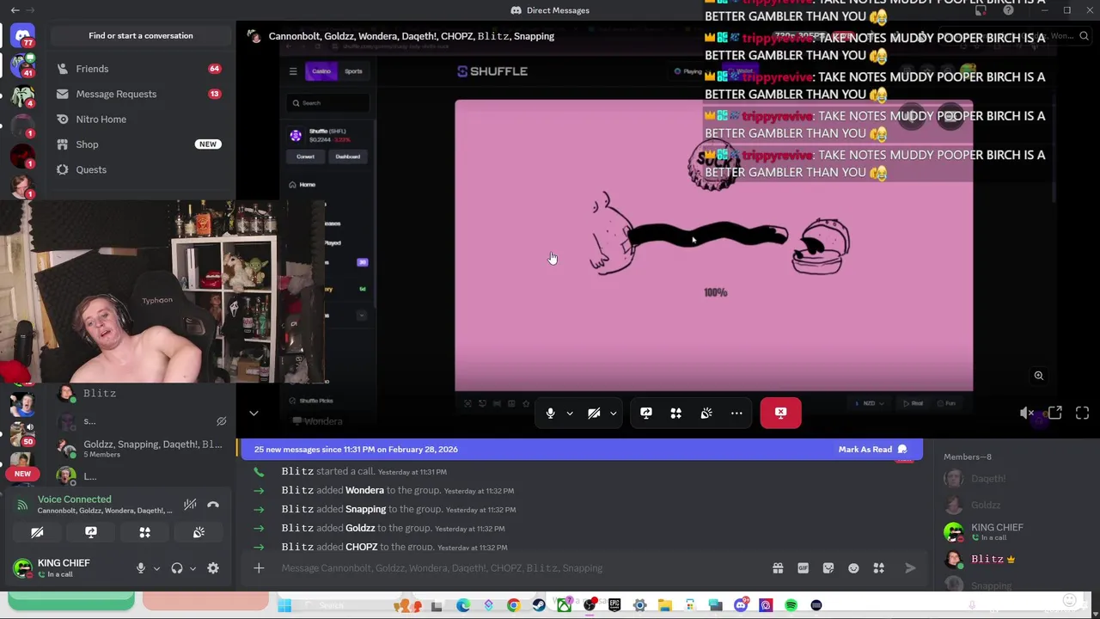Mute microphone in the call control bar
The image size is (1100, 619).
(x=551, y=414)
